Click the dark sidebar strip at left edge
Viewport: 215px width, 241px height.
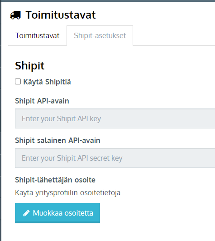(0, 122)
